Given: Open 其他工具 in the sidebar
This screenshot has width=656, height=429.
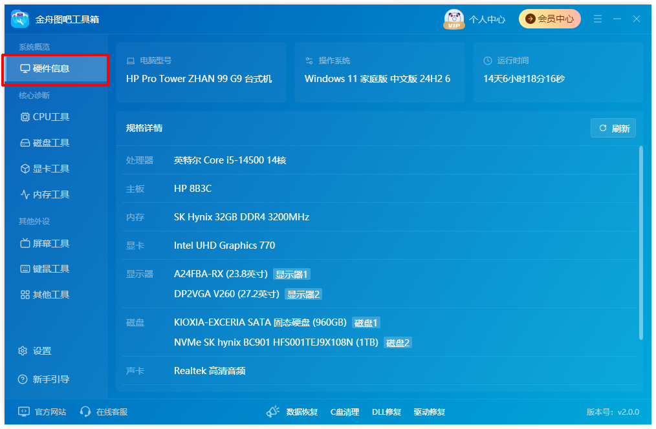Looking at the screenshot, I should [x=45, y=295].
